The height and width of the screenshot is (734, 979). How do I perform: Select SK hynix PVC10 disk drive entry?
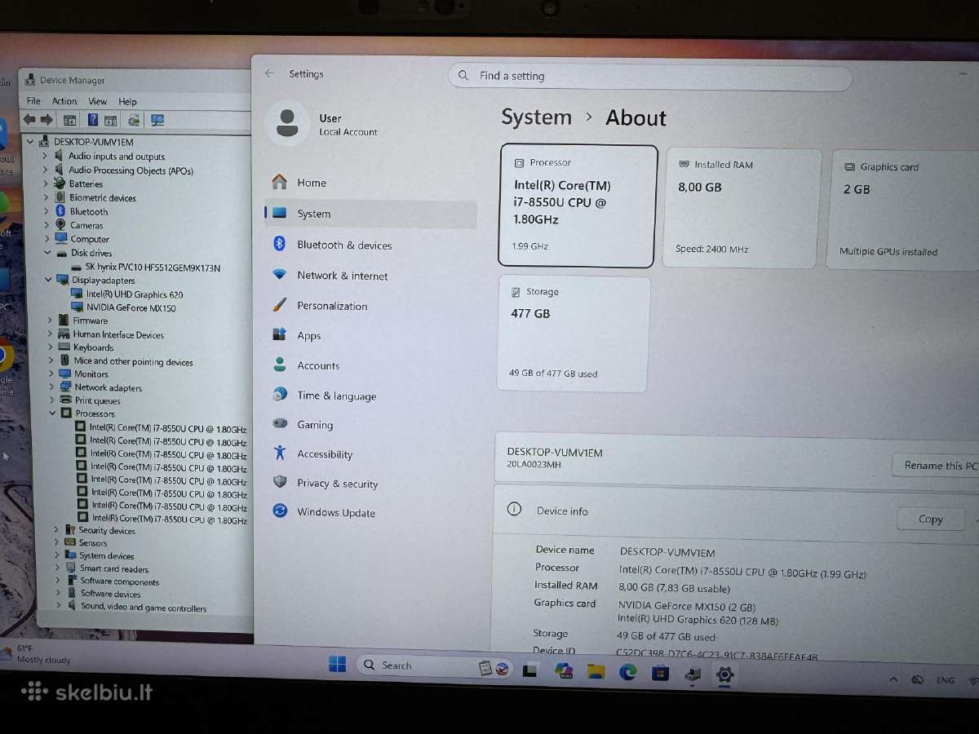point(153,268)
